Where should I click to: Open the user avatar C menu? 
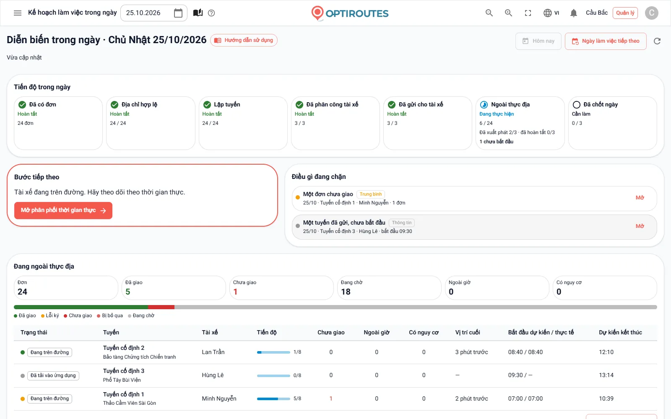[652, 13]
